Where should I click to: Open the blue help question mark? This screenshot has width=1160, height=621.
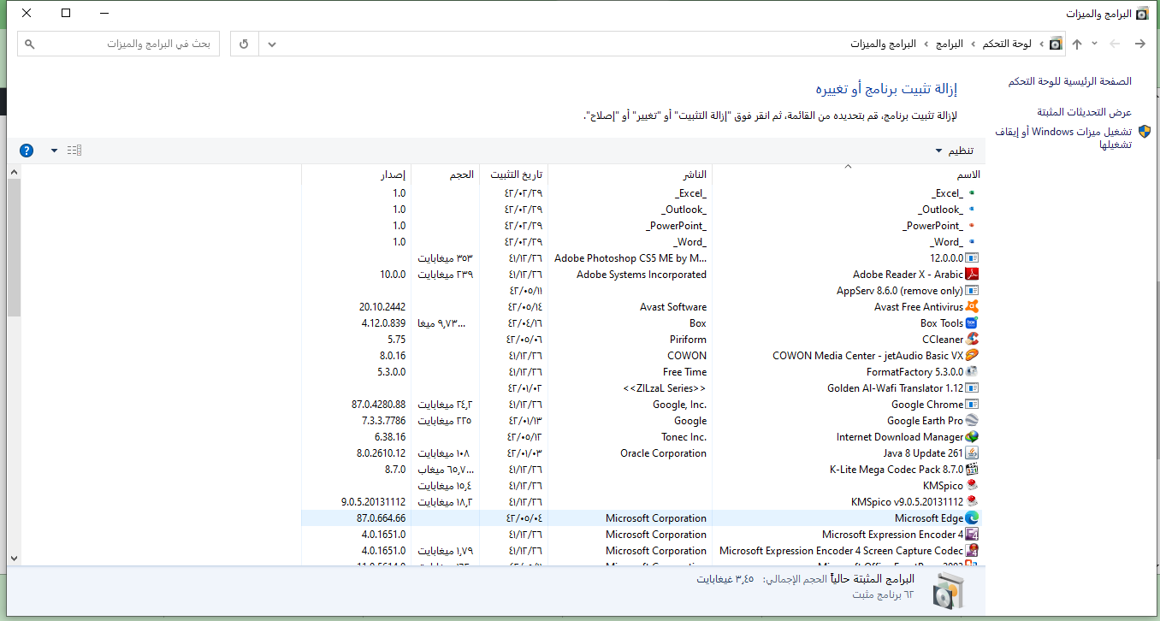[27, 151]
